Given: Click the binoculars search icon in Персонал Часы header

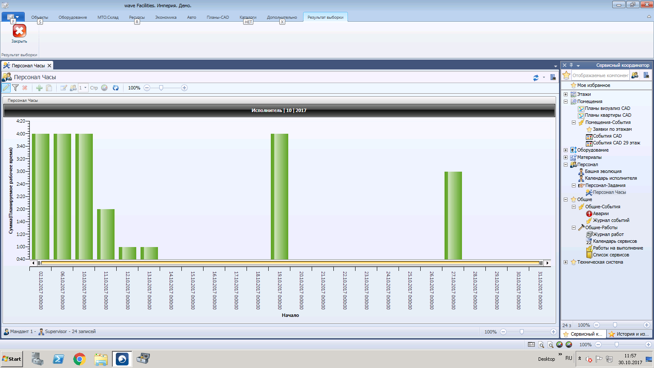Looking at the screenshot, I should 553,77.
